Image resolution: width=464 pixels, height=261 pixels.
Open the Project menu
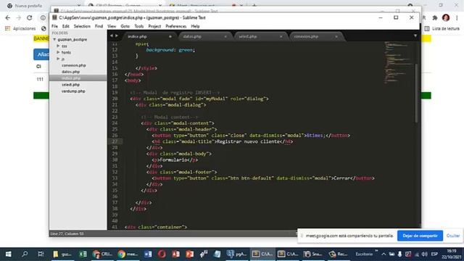[x=154, y=26]
